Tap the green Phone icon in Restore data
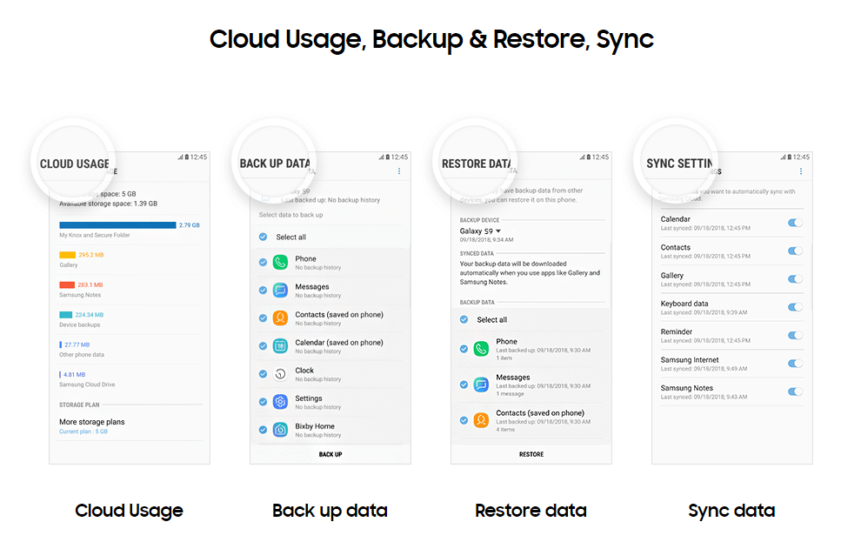This screenshot has width=861, height=542. 481,349
